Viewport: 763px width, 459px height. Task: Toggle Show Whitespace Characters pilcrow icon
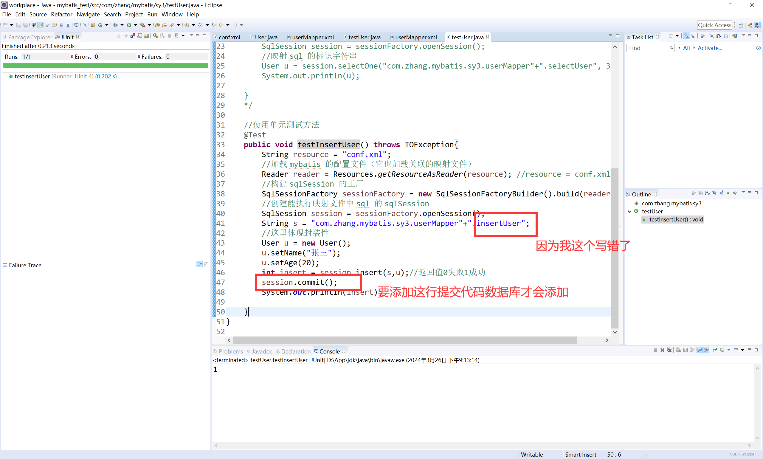68,25
